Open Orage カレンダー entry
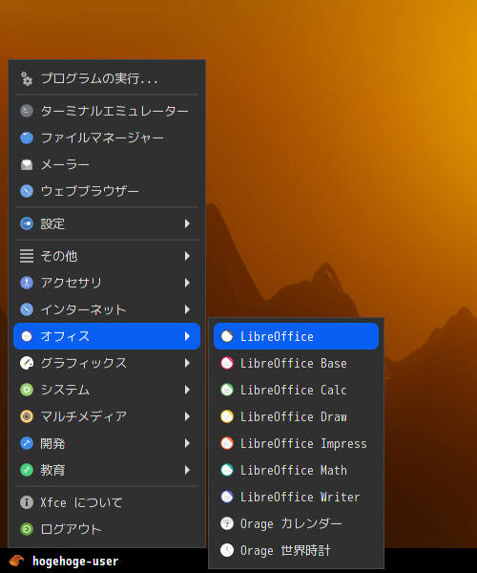477x573 pixels. 297,523
